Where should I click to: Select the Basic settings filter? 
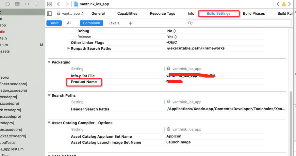pyautogui.click(x=54, y=23)
